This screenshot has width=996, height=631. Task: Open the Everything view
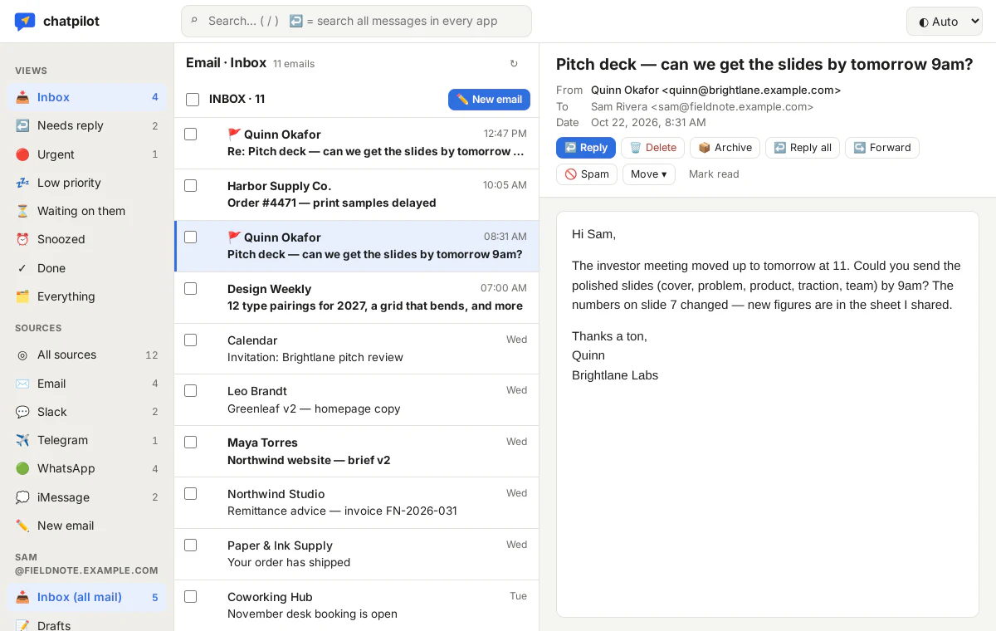pyautogui.click(x=87, y=296)
